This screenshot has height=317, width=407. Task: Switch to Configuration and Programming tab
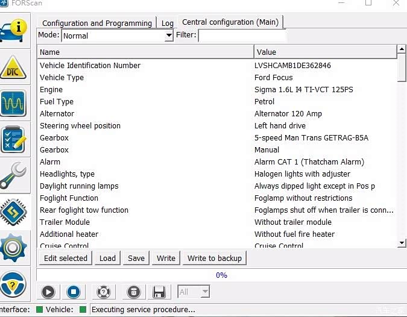[96, 23]
